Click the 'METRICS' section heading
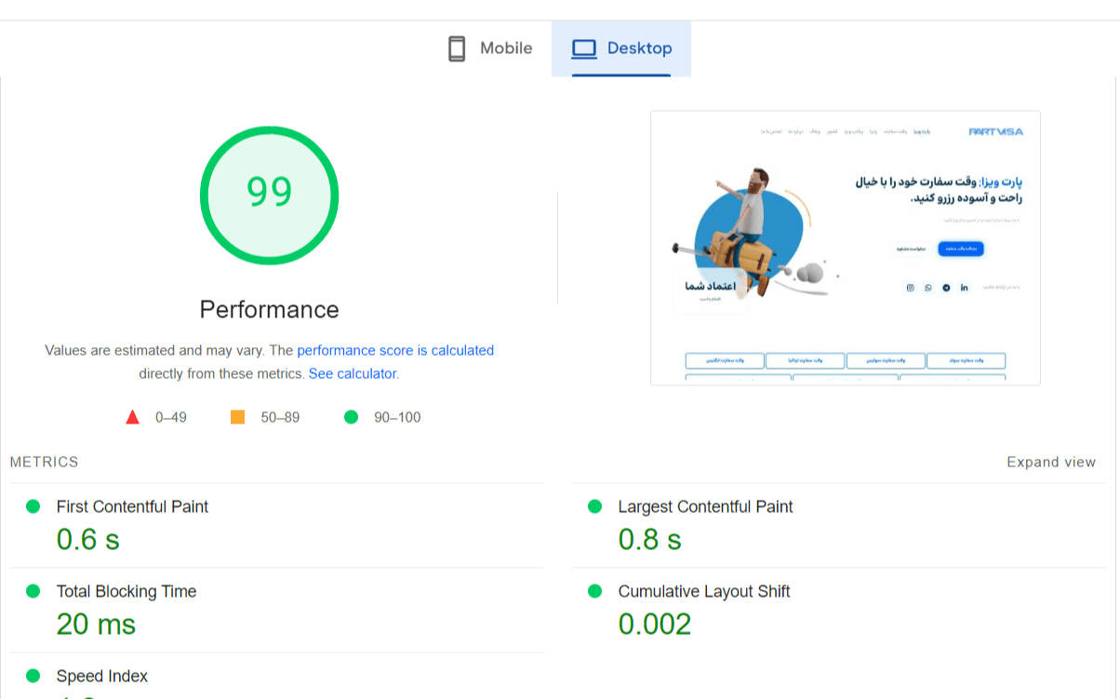The height and width of the screenshot is (699, 1120). pos(45,463)
